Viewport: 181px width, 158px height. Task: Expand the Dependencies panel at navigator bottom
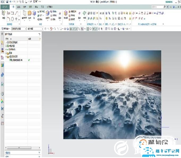pos(39,153)
